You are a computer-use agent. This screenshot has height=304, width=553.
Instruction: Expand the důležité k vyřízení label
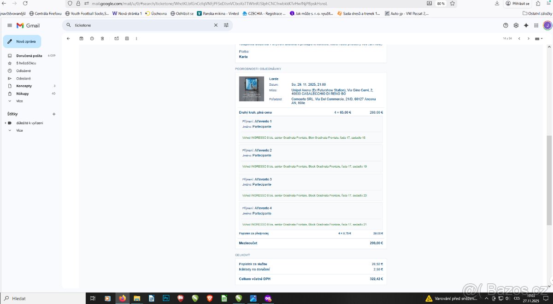click(6, 123)
